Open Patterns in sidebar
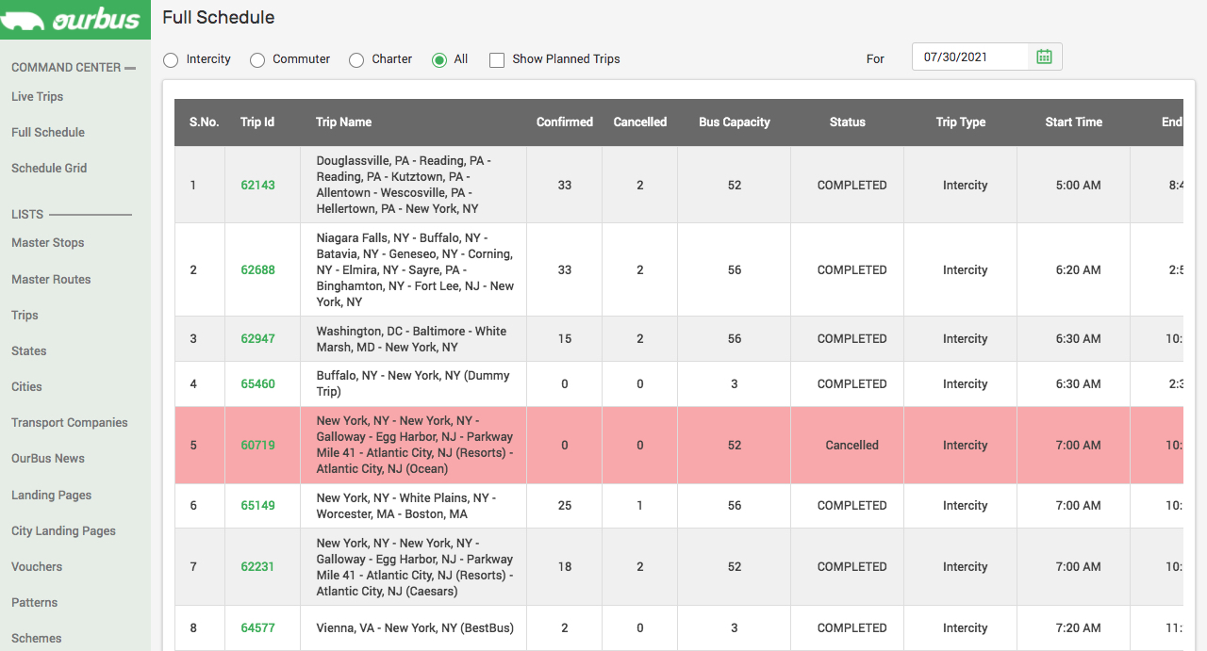This screenshot has height=651, width=1207. pyautogui.click(x=35, y=602)
